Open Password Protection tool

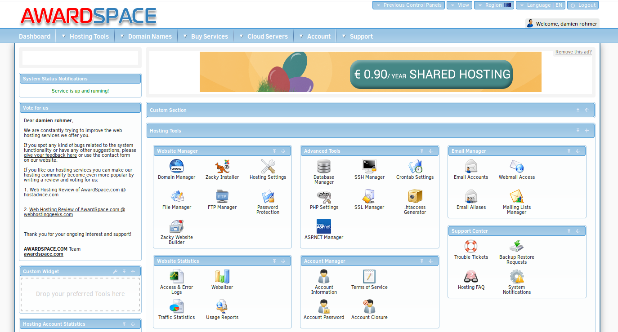pyautogui.click(x=268, y=202)
